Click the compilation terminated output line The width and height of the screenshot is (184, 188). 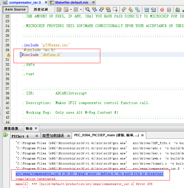coord(36,179)
